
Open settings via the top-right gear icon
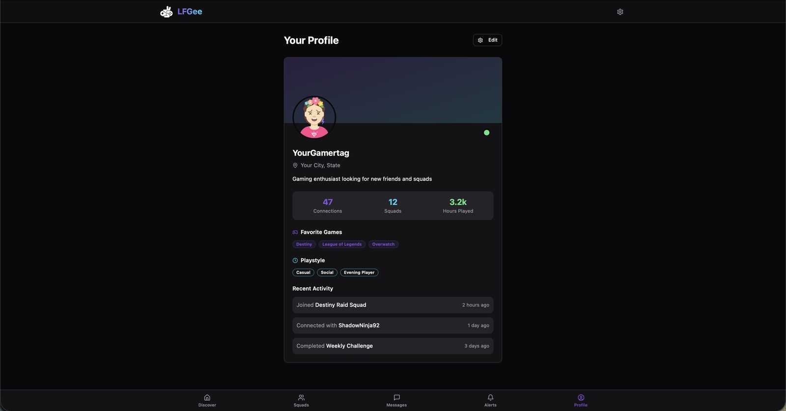click(x=620, y=12)
